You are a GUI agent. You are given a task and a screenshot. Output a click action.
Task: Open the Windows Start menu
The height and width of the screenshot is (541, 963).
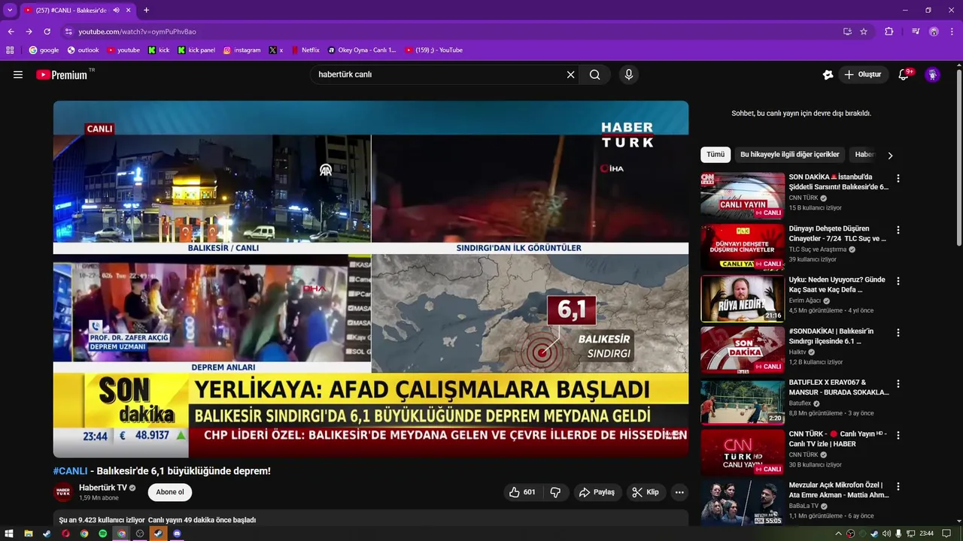(10, 533)
